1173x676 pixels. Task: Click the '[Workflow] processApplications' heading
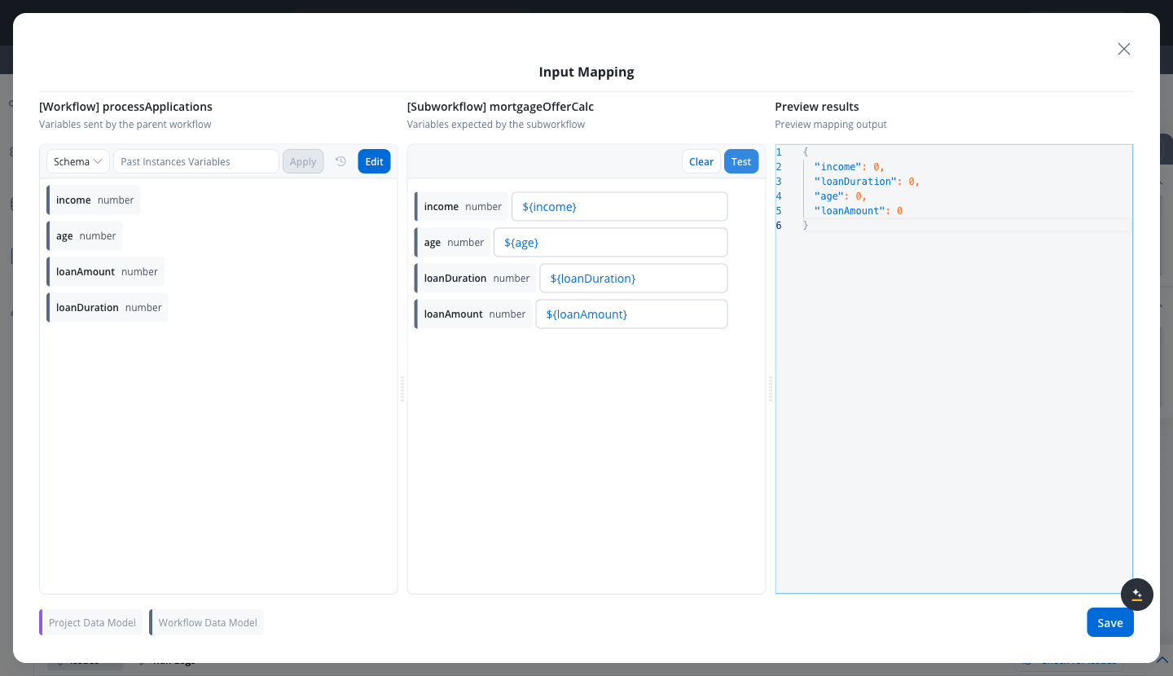pyautogui.click(x=125, y=107)
